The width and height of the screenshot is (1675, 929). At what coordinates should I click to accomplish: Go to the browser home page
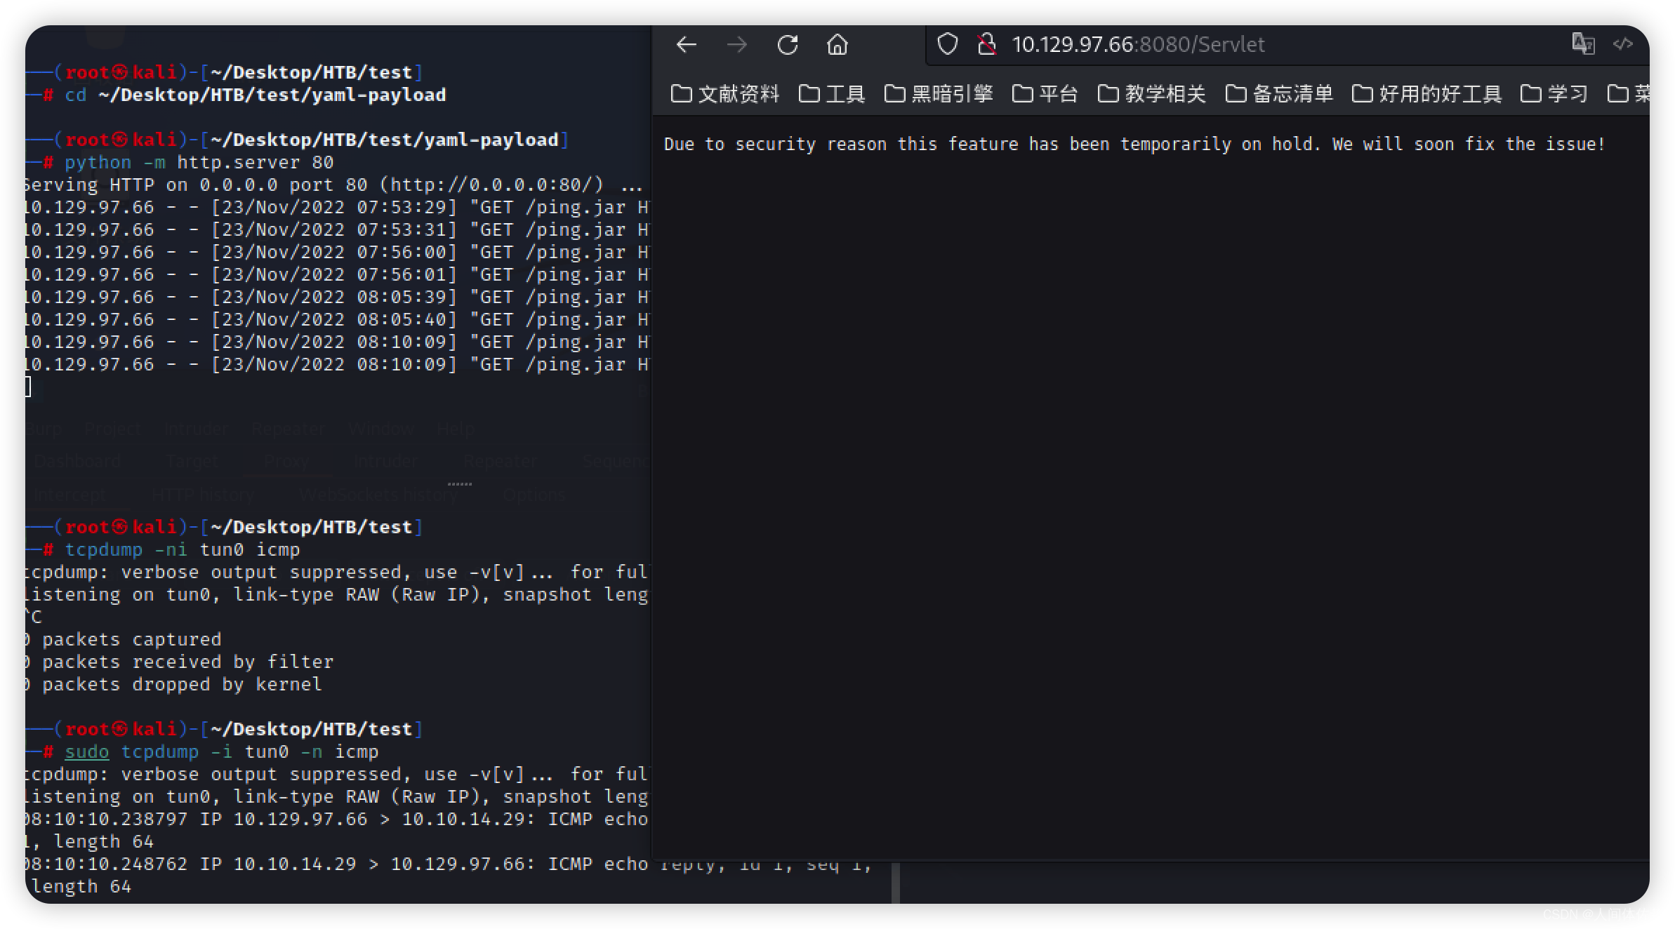tap(837, 45)
